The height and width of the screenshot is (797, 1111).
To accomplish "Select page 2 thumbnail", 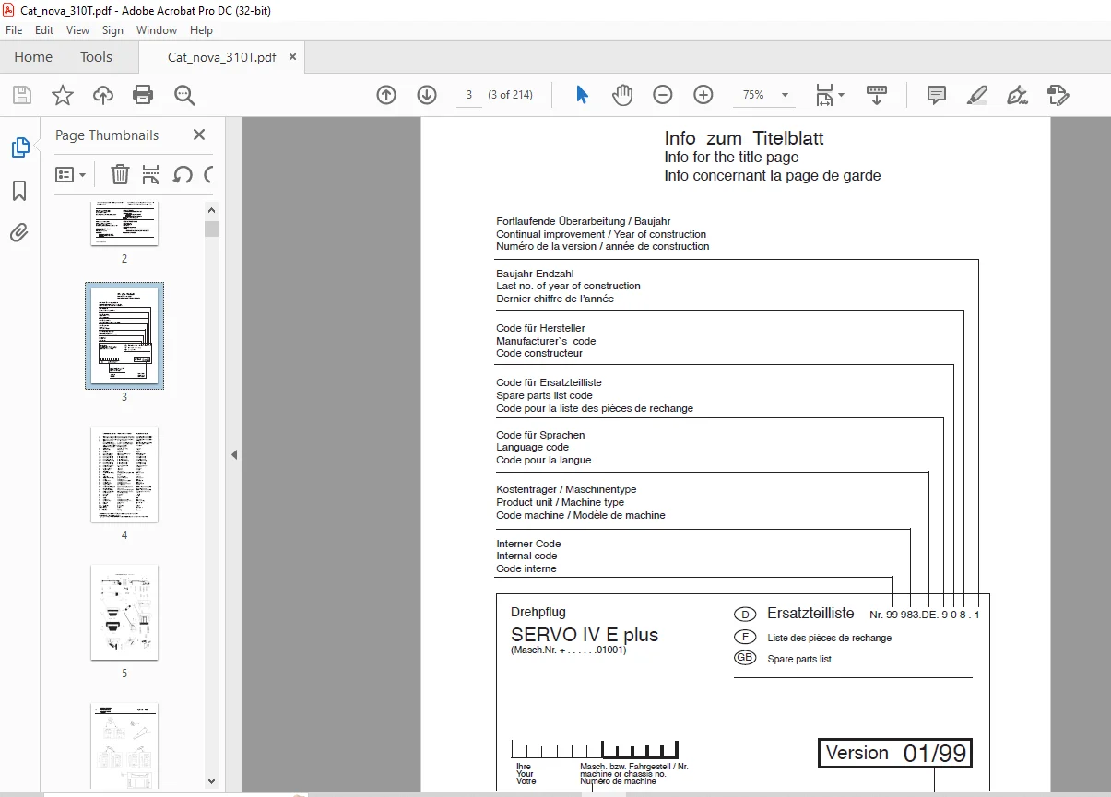I will point(124,224).
